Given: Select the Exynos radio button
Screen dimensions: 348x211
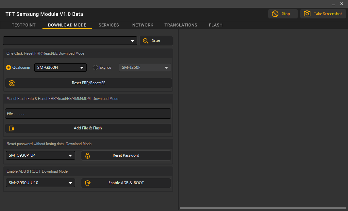Looking at the screenshot, I should 95,67.
